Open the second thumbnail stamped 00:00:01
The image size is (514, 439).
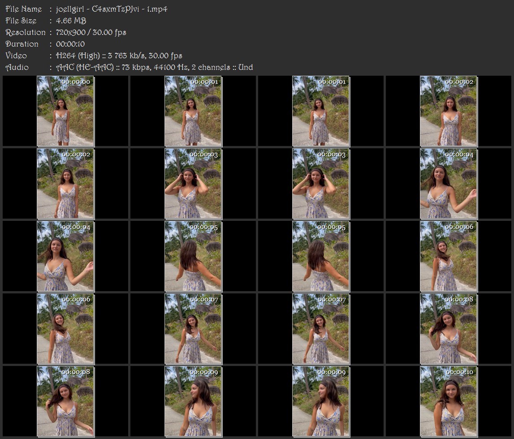point(321,111)
